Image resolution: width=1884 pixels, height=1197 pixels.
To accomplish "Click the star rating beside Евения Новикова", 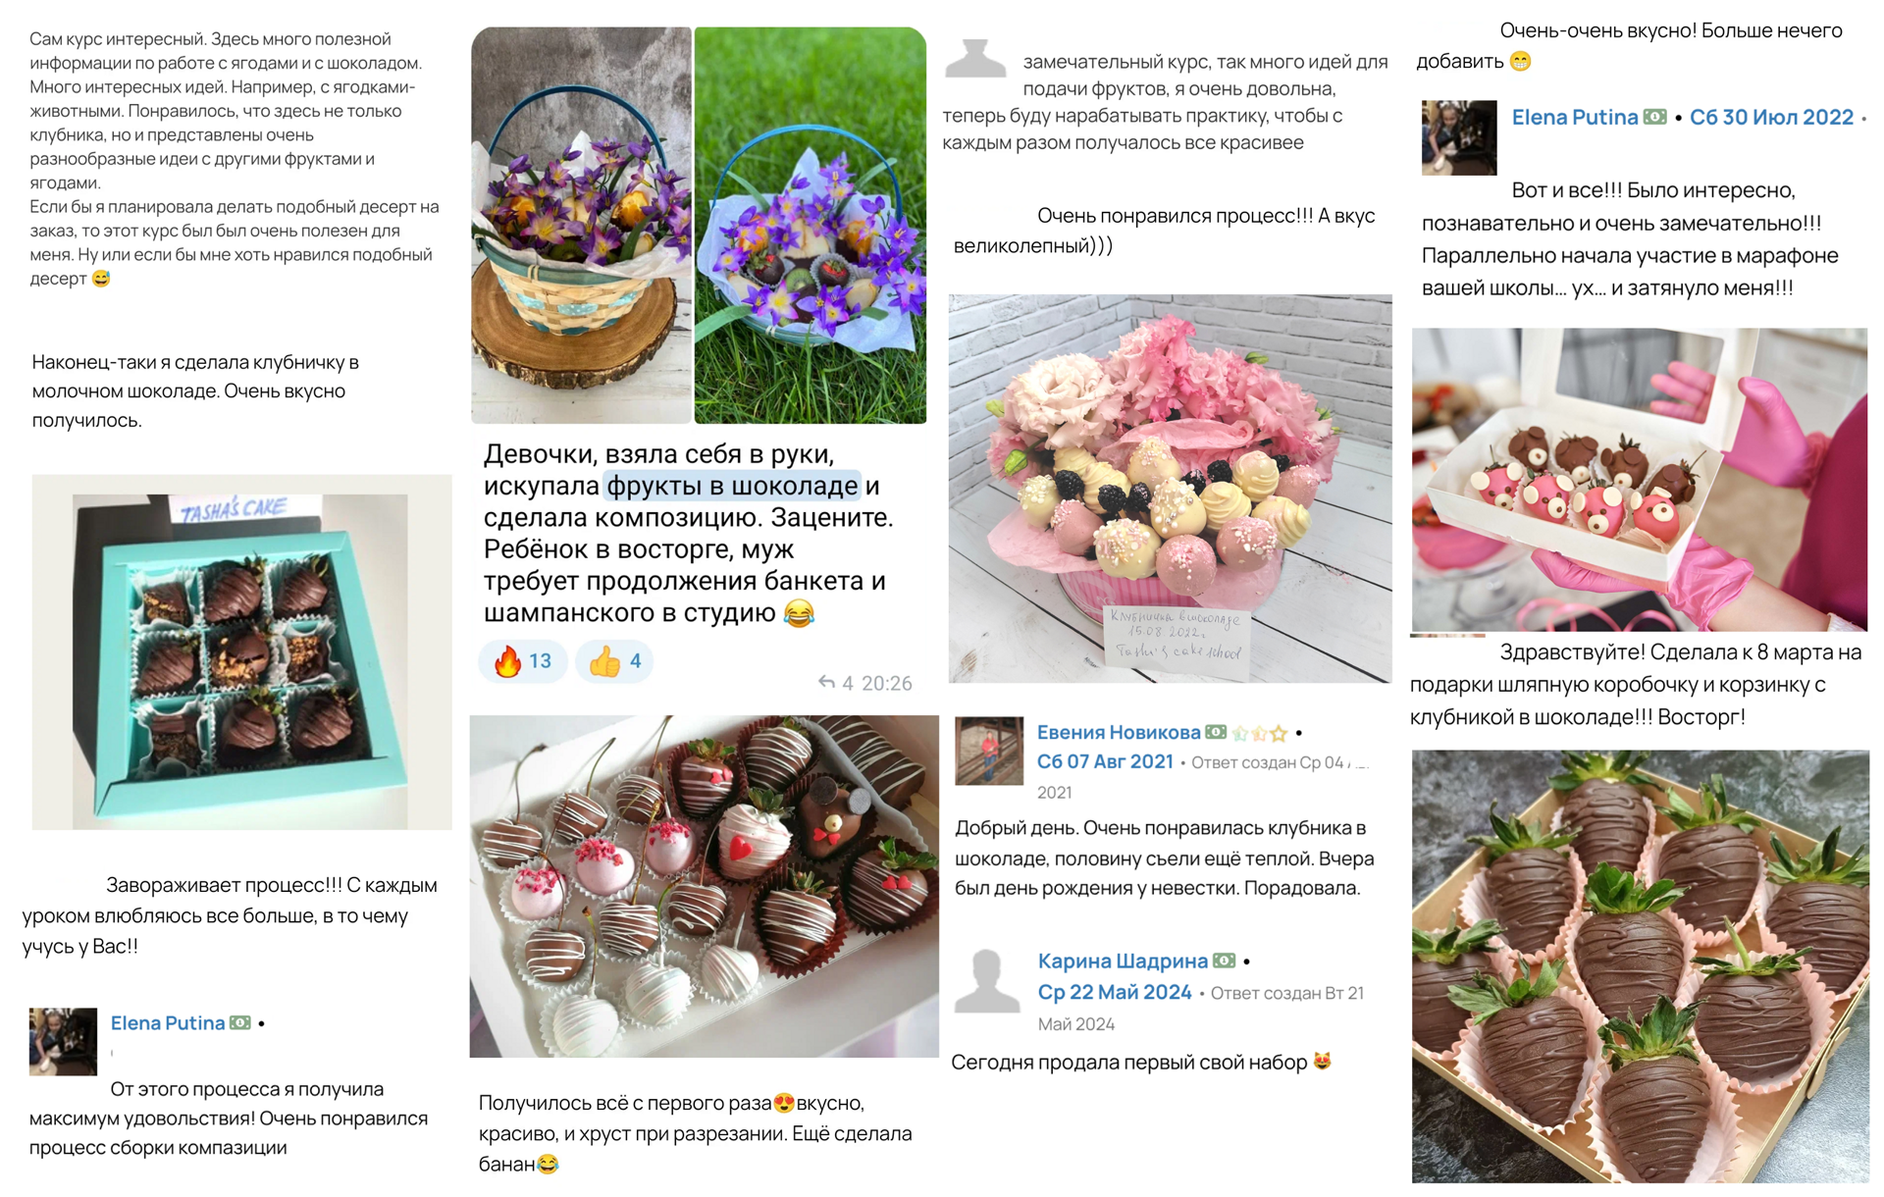I will (x=1260, y=733).
